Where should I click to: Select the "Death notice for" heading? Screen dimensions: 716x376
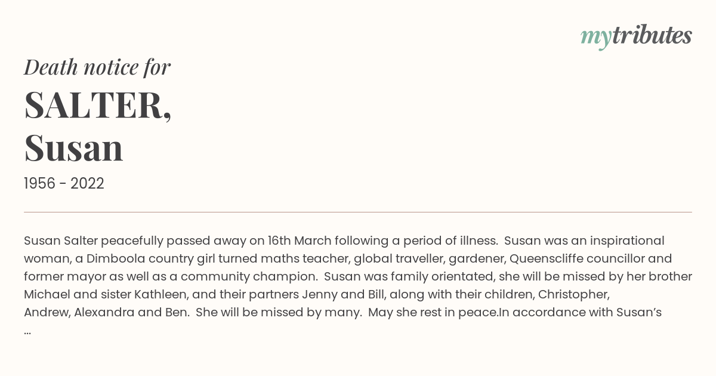pos(97,67)
